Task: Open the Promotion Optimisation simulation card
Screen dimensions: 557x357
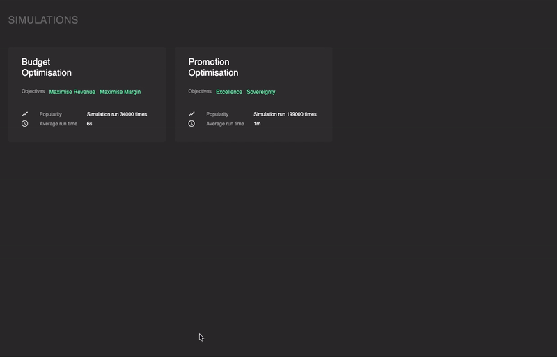Action: (x=253, y=95)
